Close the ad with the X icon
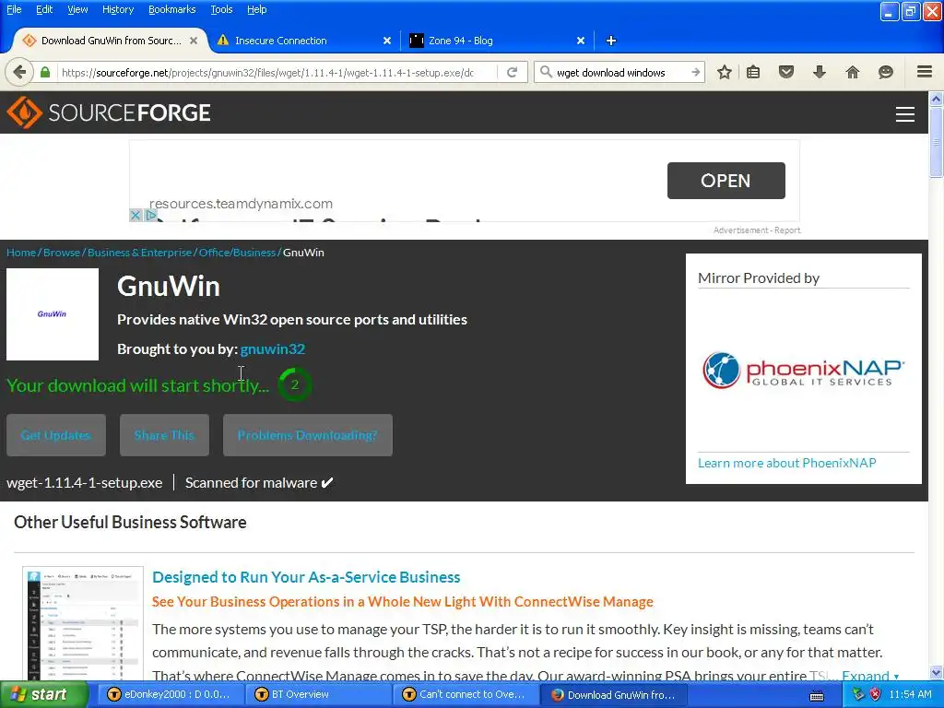The width and height of the screenshot is (944, 708). tap(136, 215)
